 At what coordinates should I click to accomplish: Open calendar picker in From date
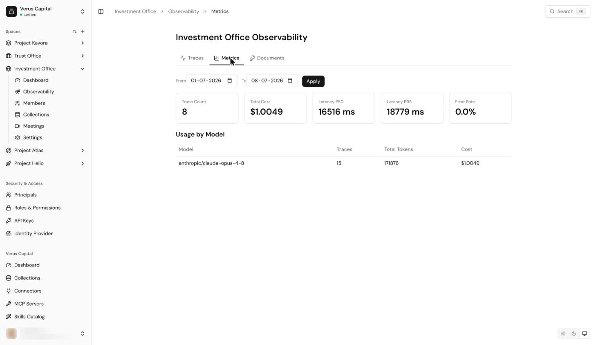click(230, 81)
